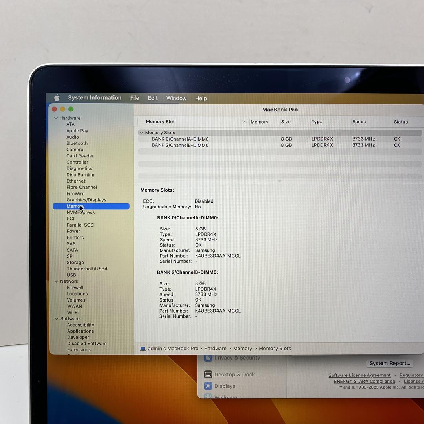Select Storage in the sidebar
This screenshot has width=424, height=424.
pyautogui.click(x=75, y=263)
